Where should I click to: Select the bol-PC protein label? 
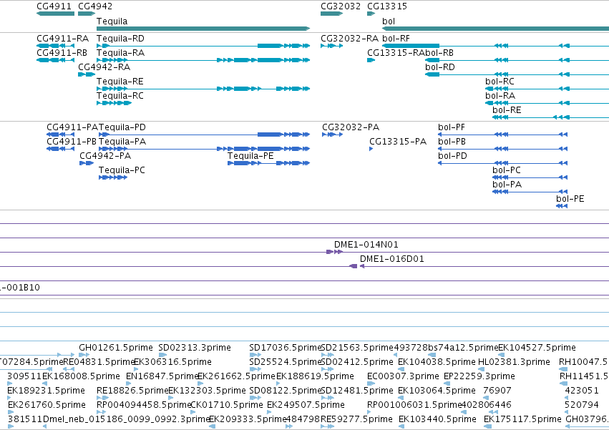[507, 170]
